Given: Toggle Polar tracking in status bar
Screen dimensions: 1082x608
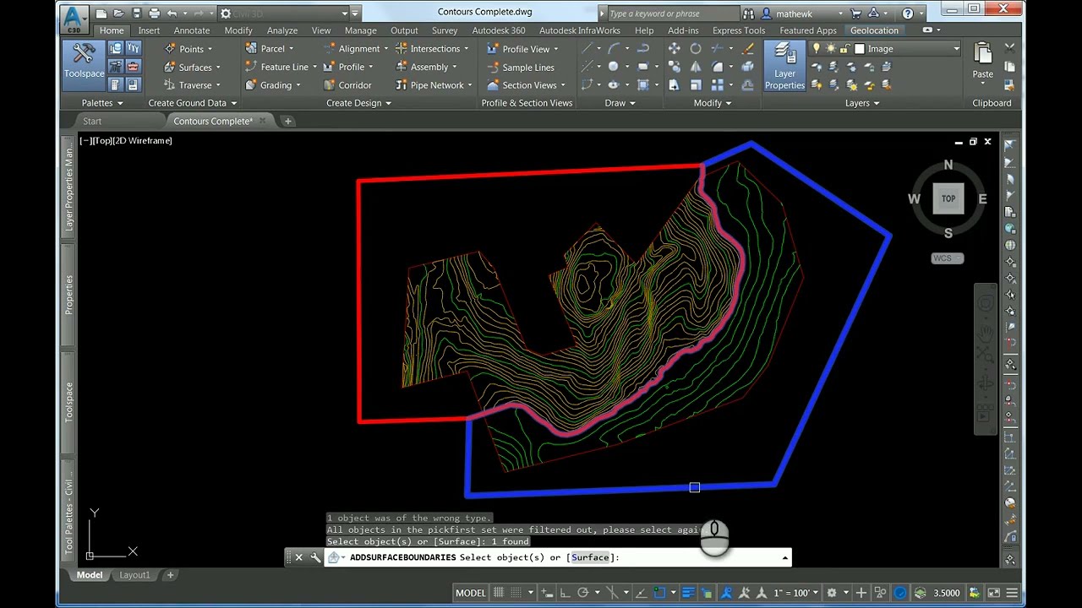Looking at the screenshot, I should (x=582, y=593).
